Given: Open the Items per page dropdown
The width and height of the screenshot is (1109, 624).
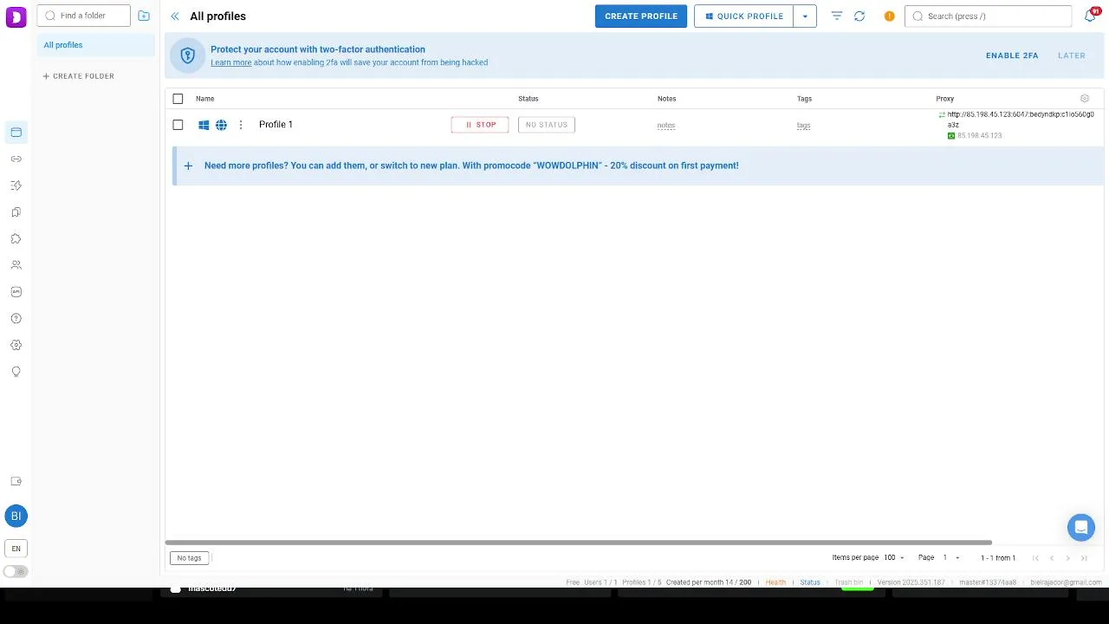Looking at the screenshot, I should [894, 558].
